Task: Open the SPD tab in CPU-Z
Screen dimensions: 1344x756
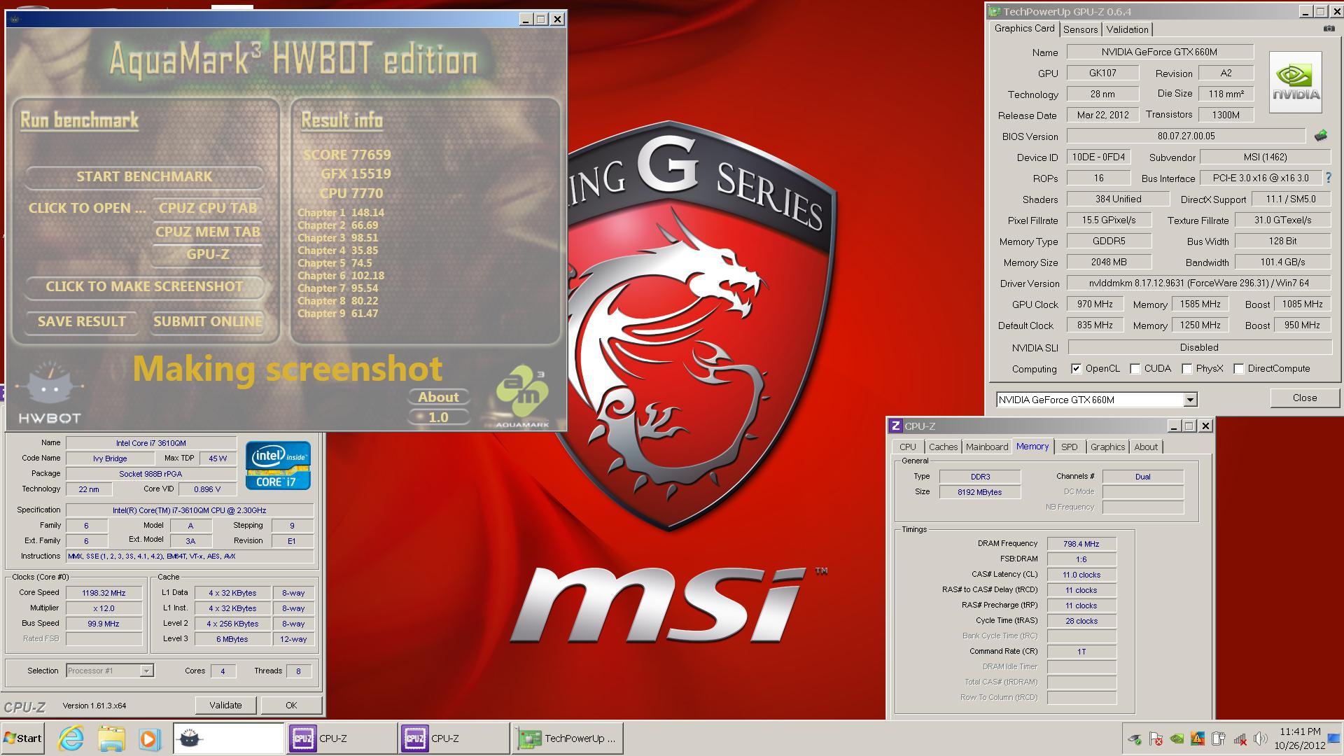Action: [x=1069, y=447]
